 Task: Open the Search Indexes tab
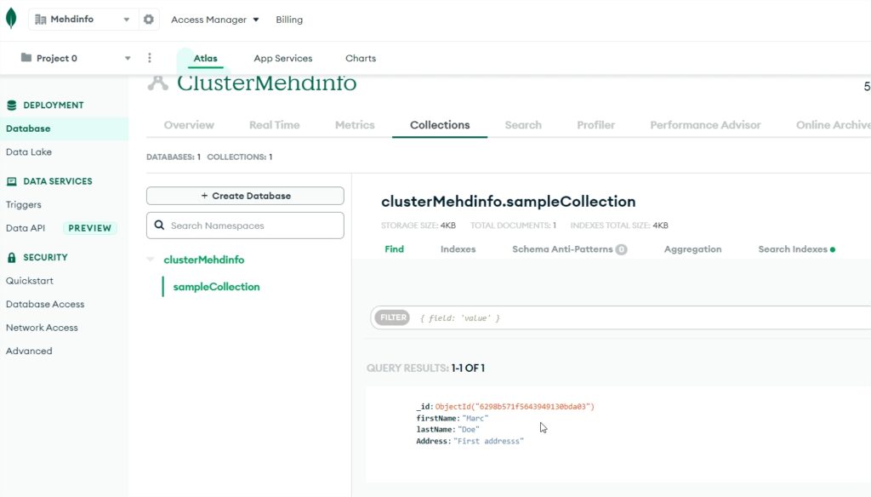point(793,249)
